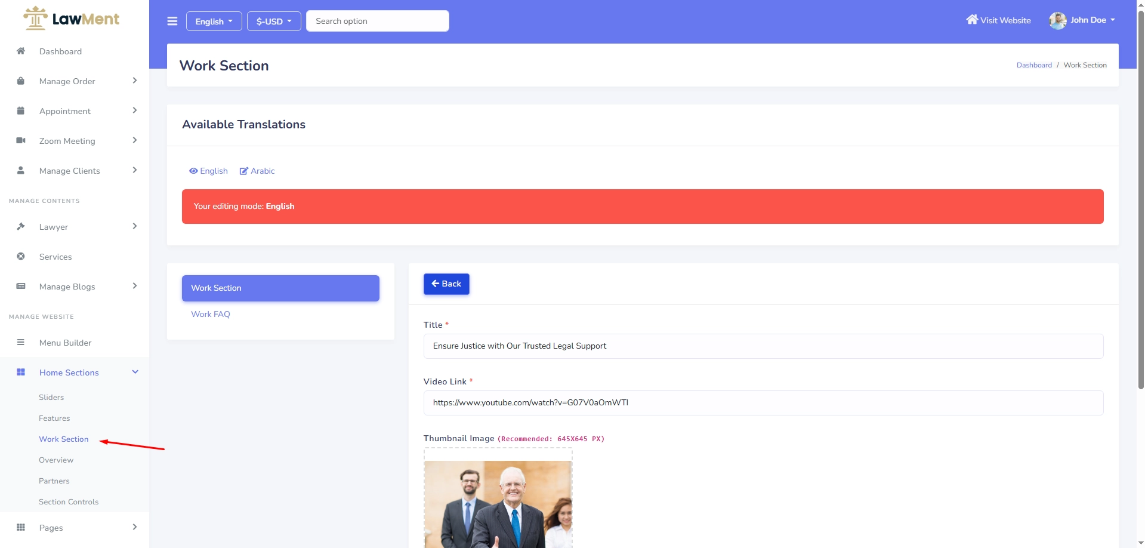Select the Work FAQ tab

[211, 315]
